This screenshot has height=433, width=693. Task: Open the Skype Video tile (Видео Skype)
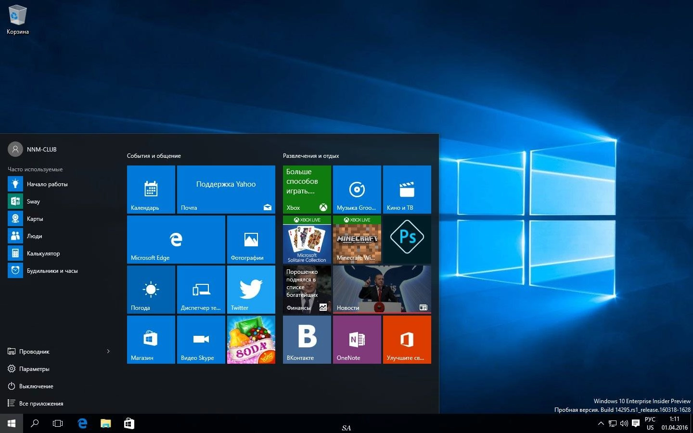[201, 340]
